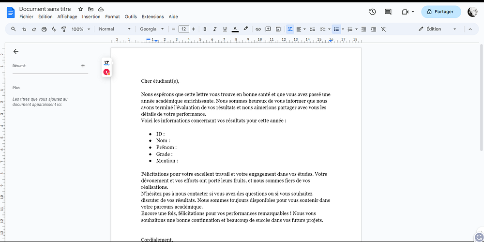Toggle the numbered list
This screenshot has width=484, height=242.
[x=350, y=30]
